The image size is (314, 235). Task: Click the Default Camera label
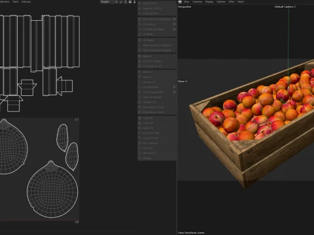(283, 7)
